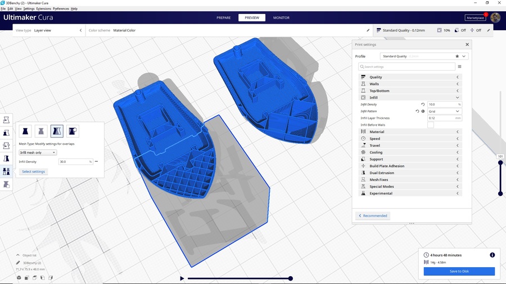Image resolution: width=506 pixels, height=284 pixels.
Task: Select the Move tool in left toolbar
Action: click(x=6, y=120)
